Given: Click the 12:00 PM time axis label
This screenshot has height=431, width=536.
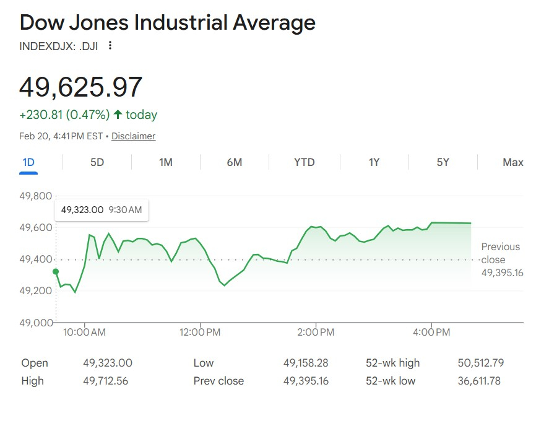Looking at the screenshot, I should click(x=201, y=333).
